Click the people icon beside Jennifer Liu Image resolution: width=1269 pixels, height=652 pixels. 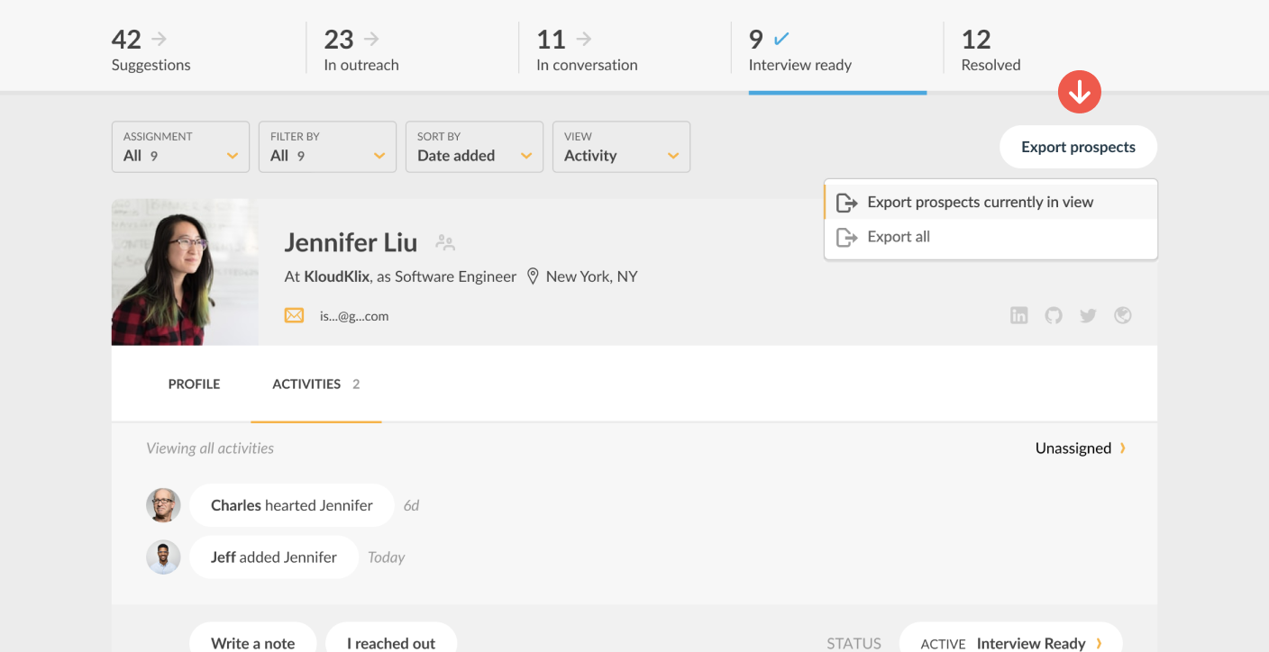445,242
